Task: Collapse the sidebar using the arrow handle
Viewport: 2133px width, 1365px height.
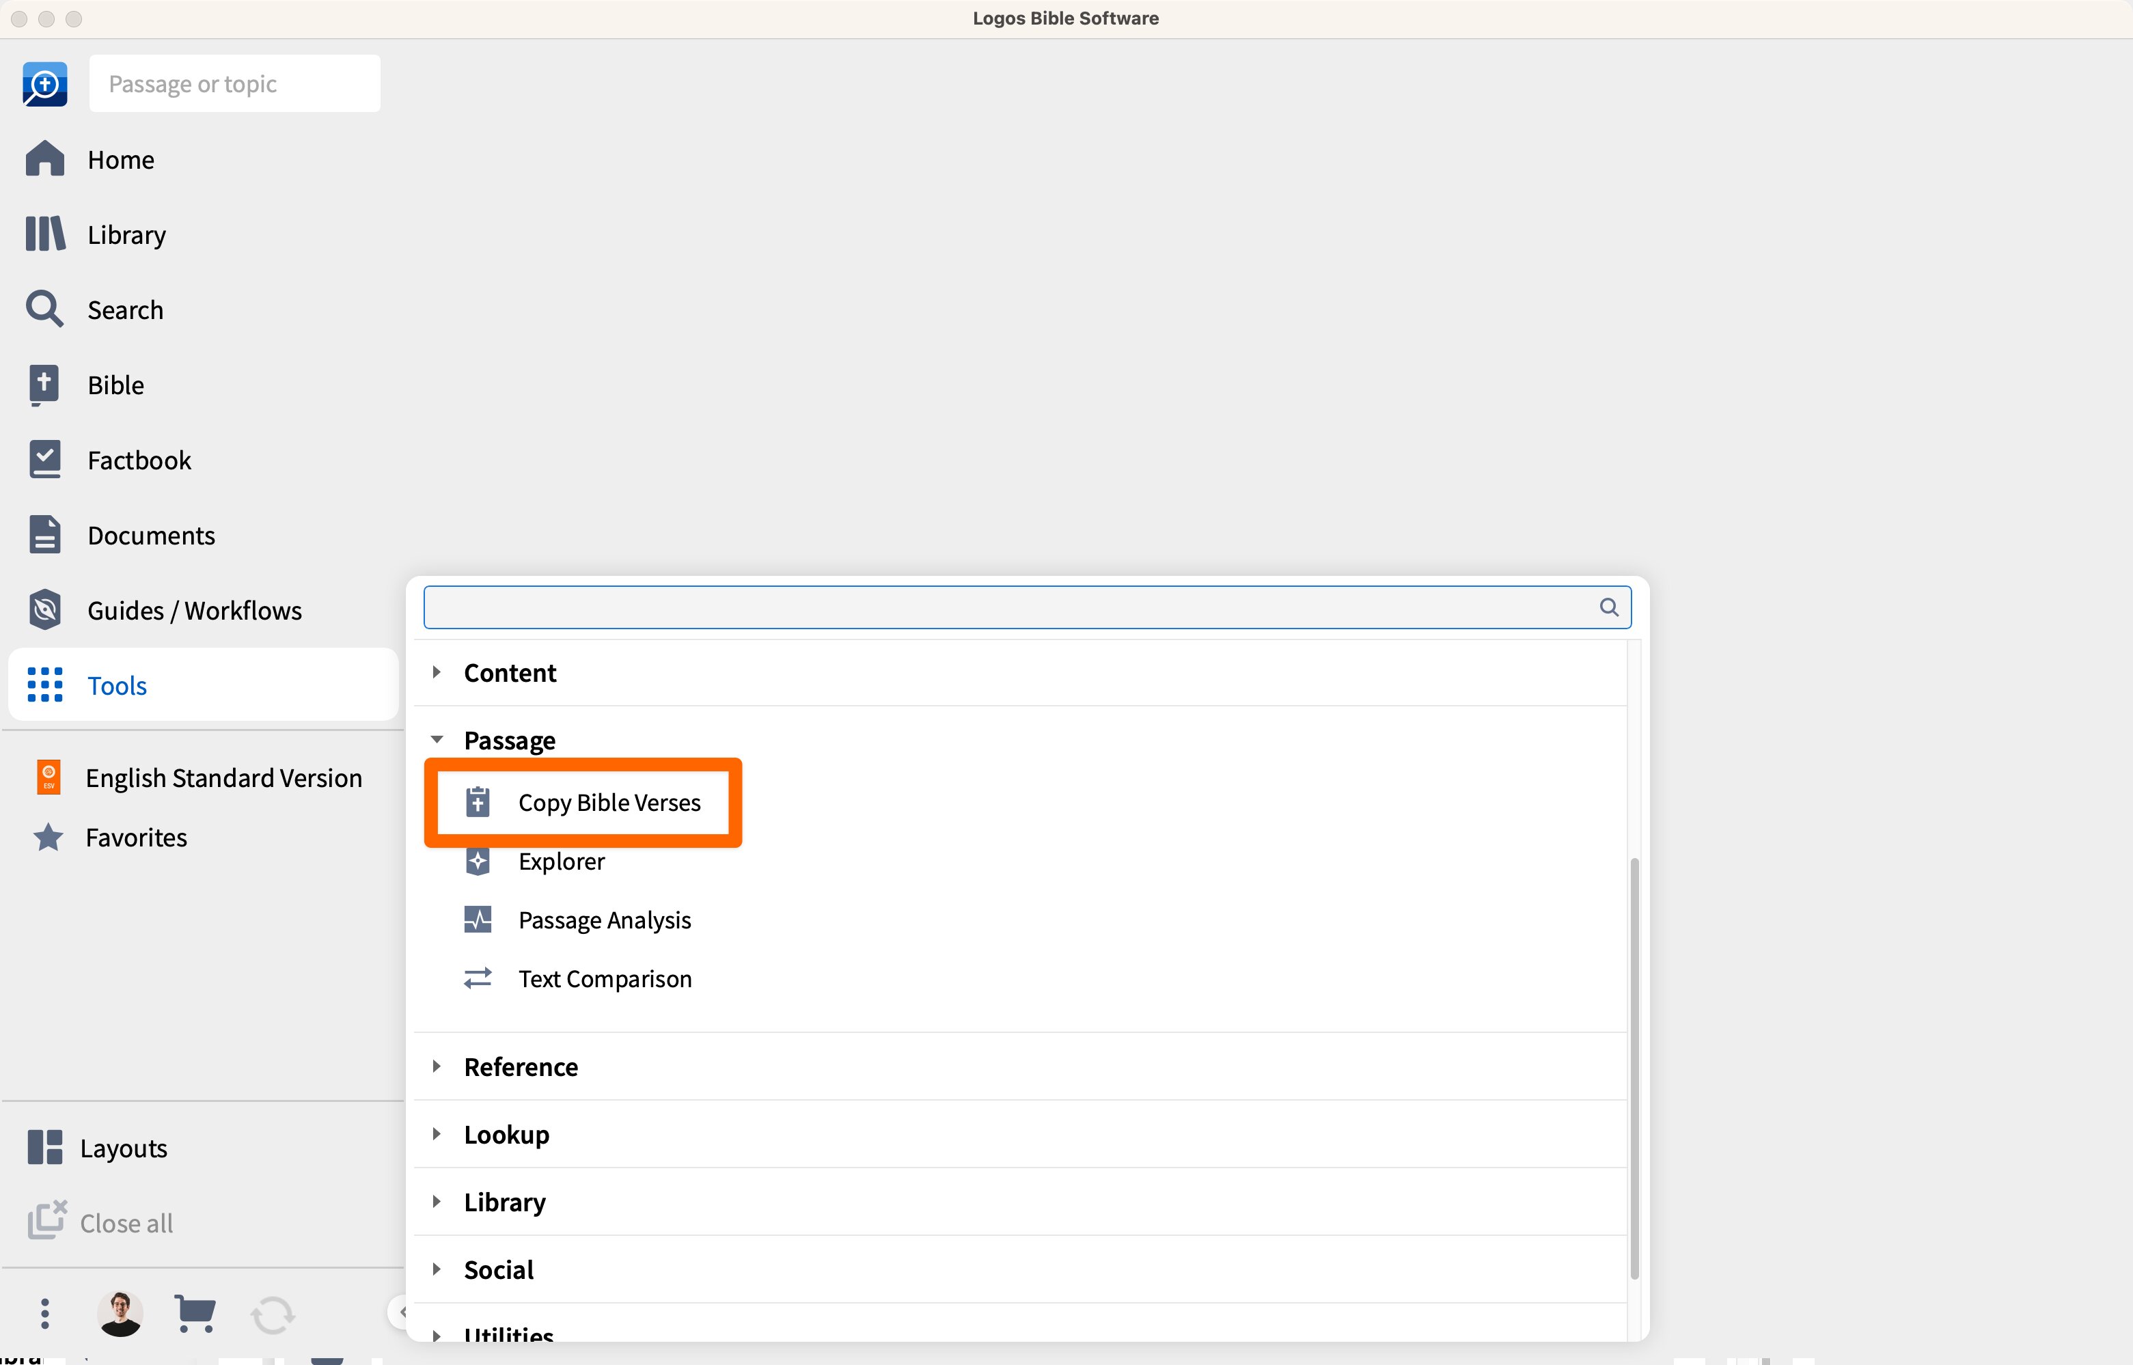Action: tap(400, 1312)
